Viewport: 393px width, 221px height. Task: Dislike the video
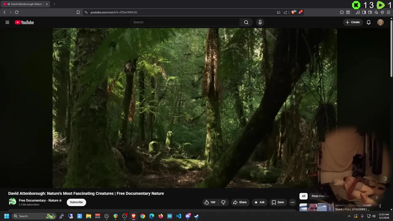[223, 202]
